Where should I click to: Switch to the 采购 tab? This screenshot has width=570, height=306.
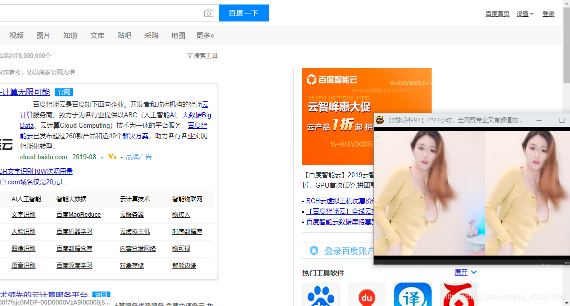[151, 35]
